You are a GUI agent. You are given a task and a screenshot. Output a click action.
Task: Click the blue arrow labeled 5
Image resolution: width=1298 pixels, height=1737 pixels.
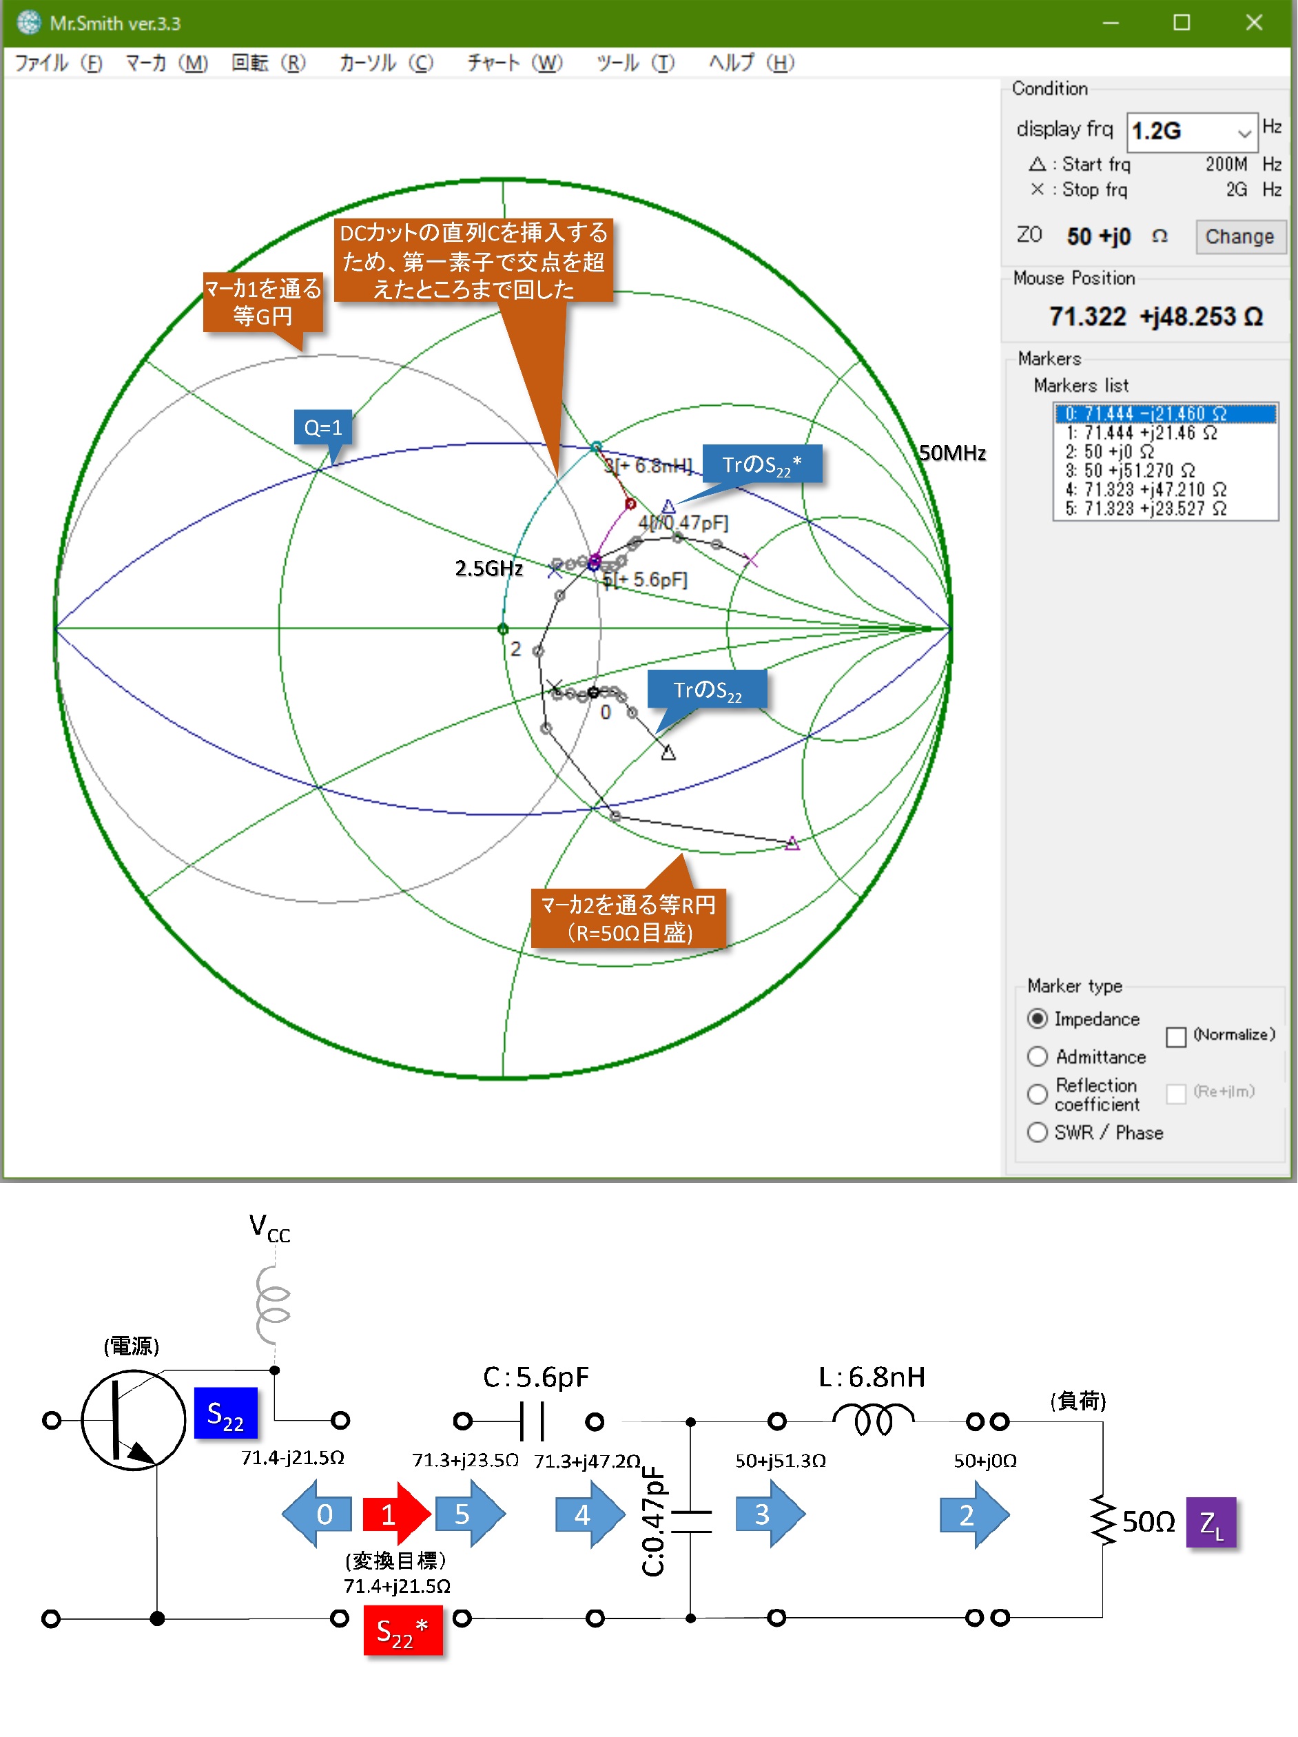(x=471, y=1514)
